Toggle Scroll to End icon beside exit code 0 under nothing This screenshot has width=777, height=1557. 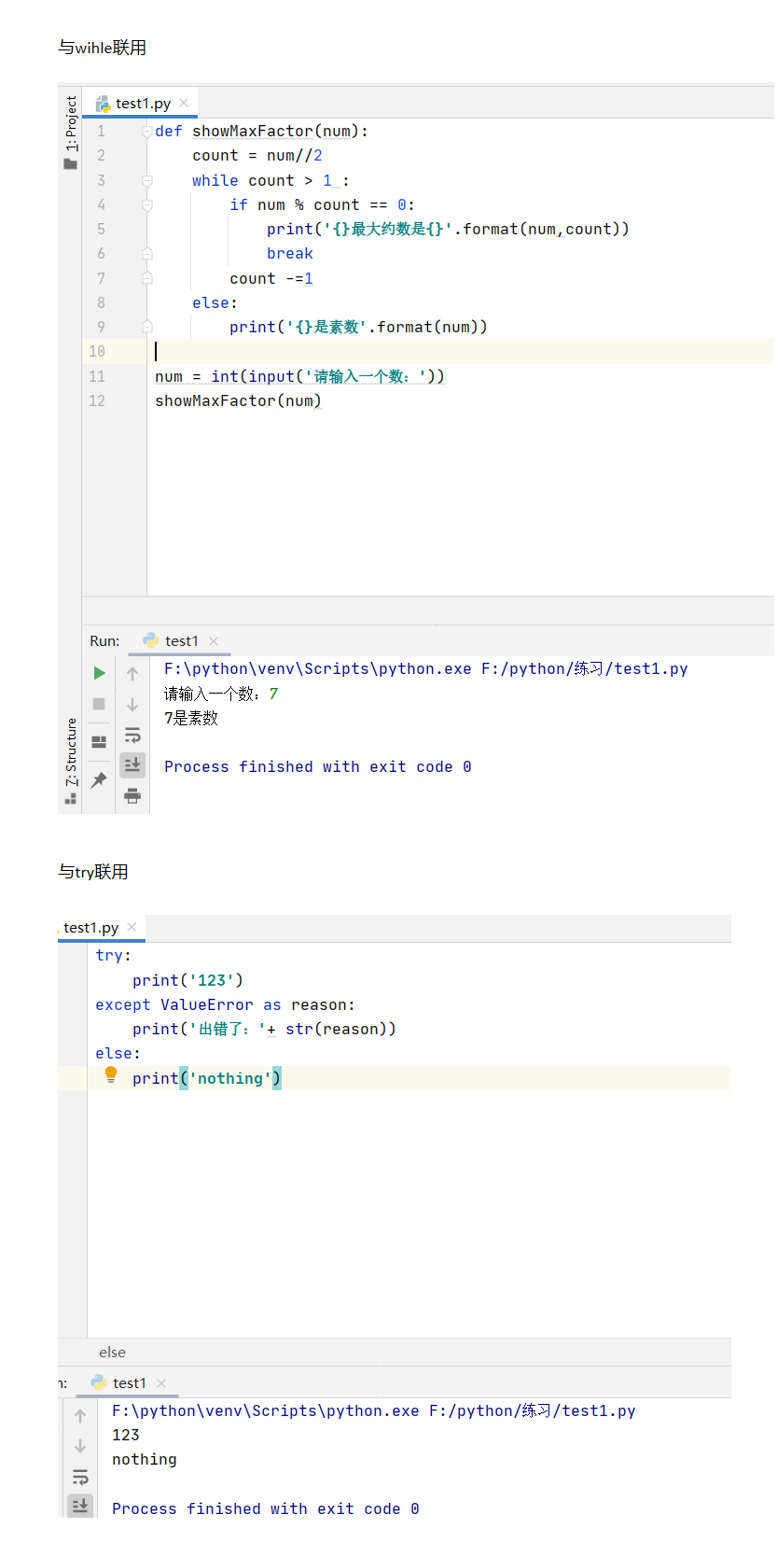(80, 1506)
